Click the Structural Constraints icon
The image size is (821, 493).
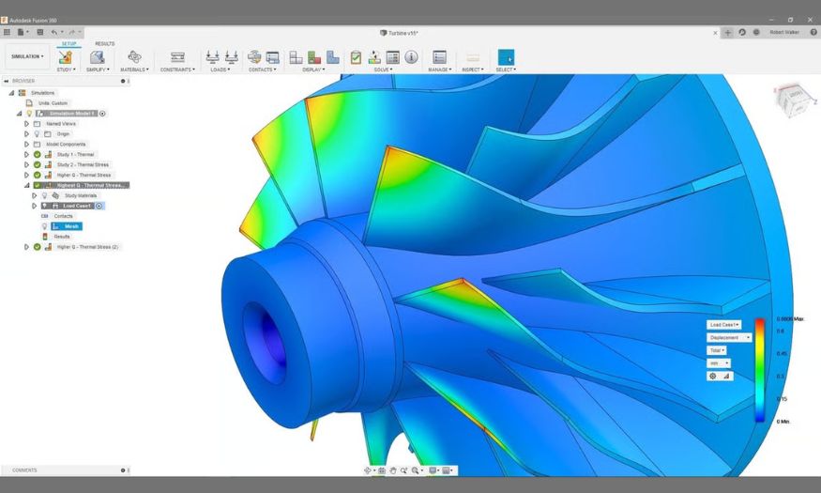(177, 57)
